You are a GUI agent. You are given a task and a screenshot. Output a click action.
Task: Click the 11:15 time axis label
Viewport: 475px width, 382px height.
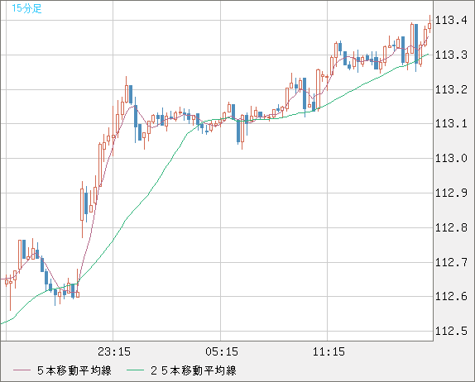[x=329, y=351]
